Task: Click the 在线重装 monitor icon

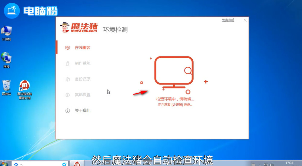Action: 68,48
